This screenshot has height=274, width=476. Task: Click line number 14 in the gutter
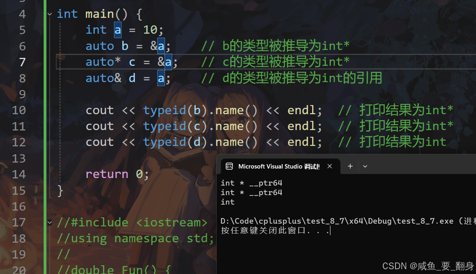point(18,174)
